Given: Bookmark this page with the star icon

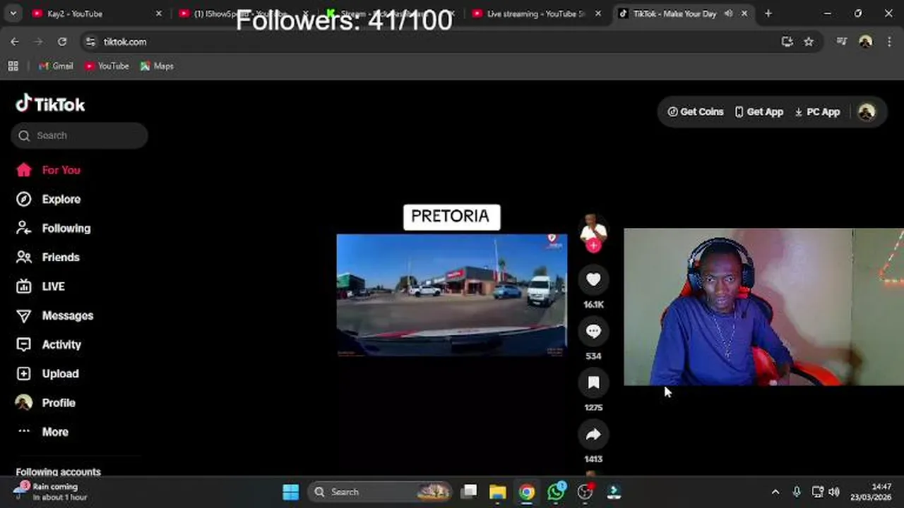Looking at the screenshot, I should point(809,42).
